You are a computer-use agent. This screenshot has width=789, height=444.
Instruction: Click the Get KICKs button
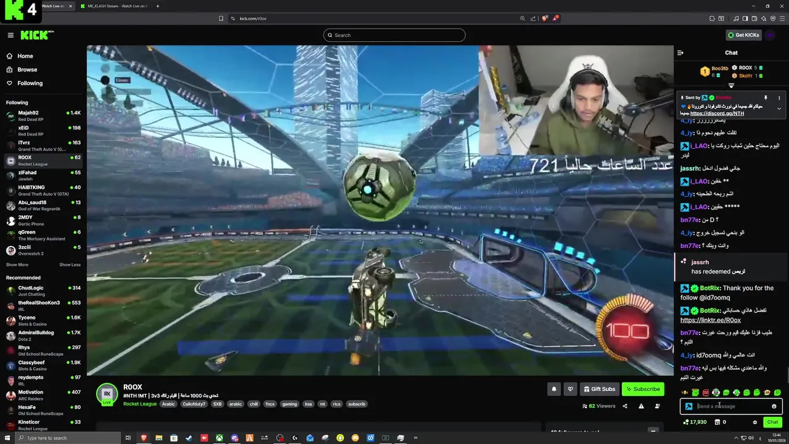pyautogui.click(x=743, y=35)
